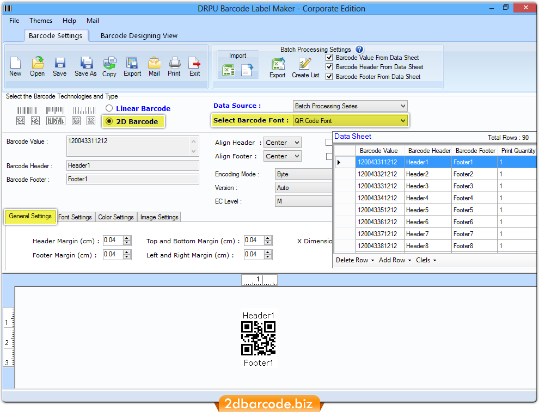This screenshot has height=412, width=539.
Task: Tick the checkbox beside Align Footer dropdown
Action: coord(329,156)
